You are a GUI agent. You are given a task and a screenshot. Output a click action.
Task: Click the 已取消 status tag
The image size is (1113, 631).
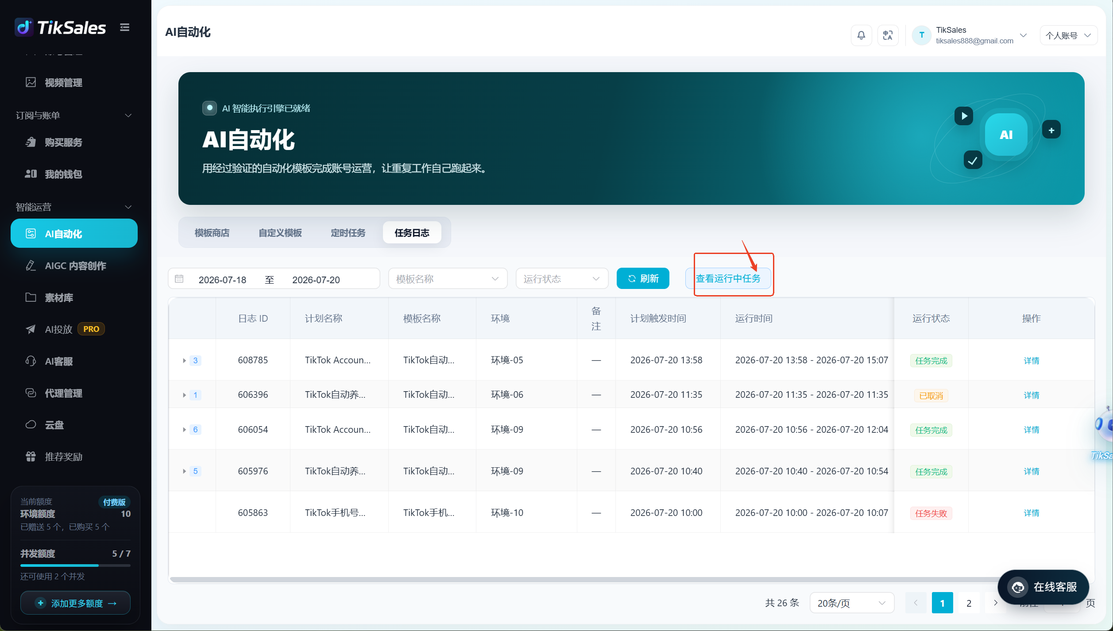tap(931, 396)
